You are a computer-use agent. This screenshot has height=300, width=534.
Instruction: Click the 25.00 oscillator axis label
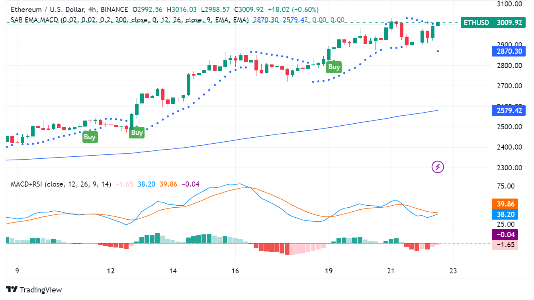[x=506, y=224]
